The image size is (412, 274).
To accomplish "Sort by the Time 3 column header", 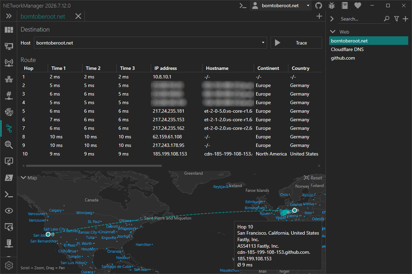I will tap(134, 68).
